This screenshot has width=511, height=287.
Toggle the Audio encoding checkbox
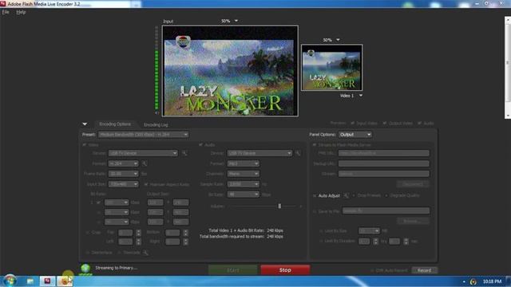click(200, 145)
